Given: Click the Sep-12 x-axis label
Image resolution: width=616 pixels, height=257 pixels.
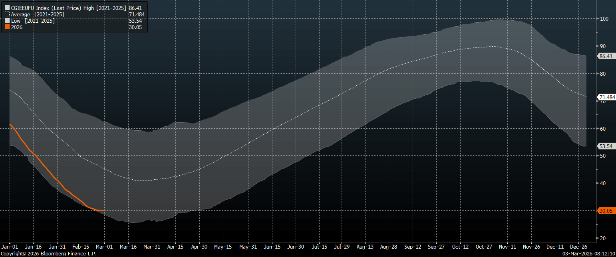Looking at the screenshot, I should [x=412, y=247].
